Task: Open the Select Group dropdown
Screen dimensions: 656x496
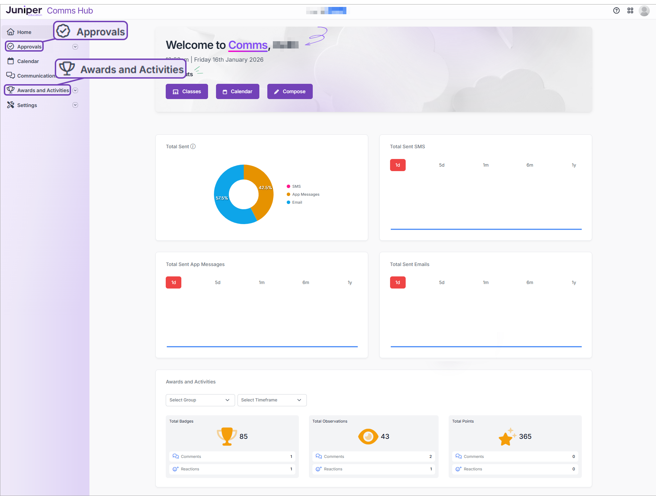Action: (x=200, y=400)
